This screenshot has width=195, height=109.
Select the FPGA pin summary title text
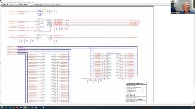135,84
